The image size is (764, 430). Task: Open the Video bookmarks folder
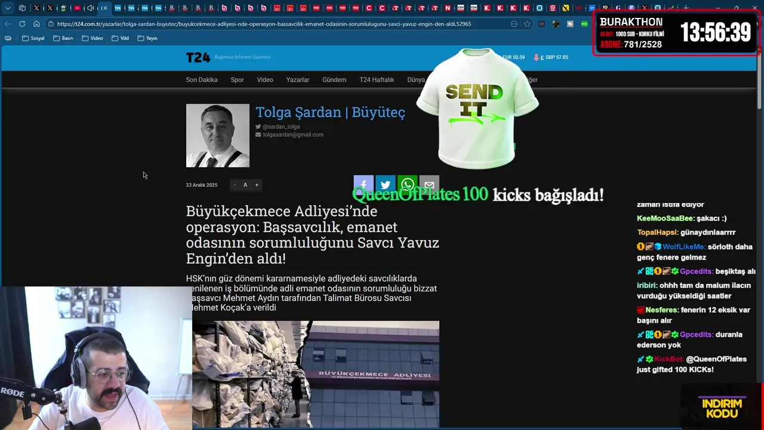(93, 38)
